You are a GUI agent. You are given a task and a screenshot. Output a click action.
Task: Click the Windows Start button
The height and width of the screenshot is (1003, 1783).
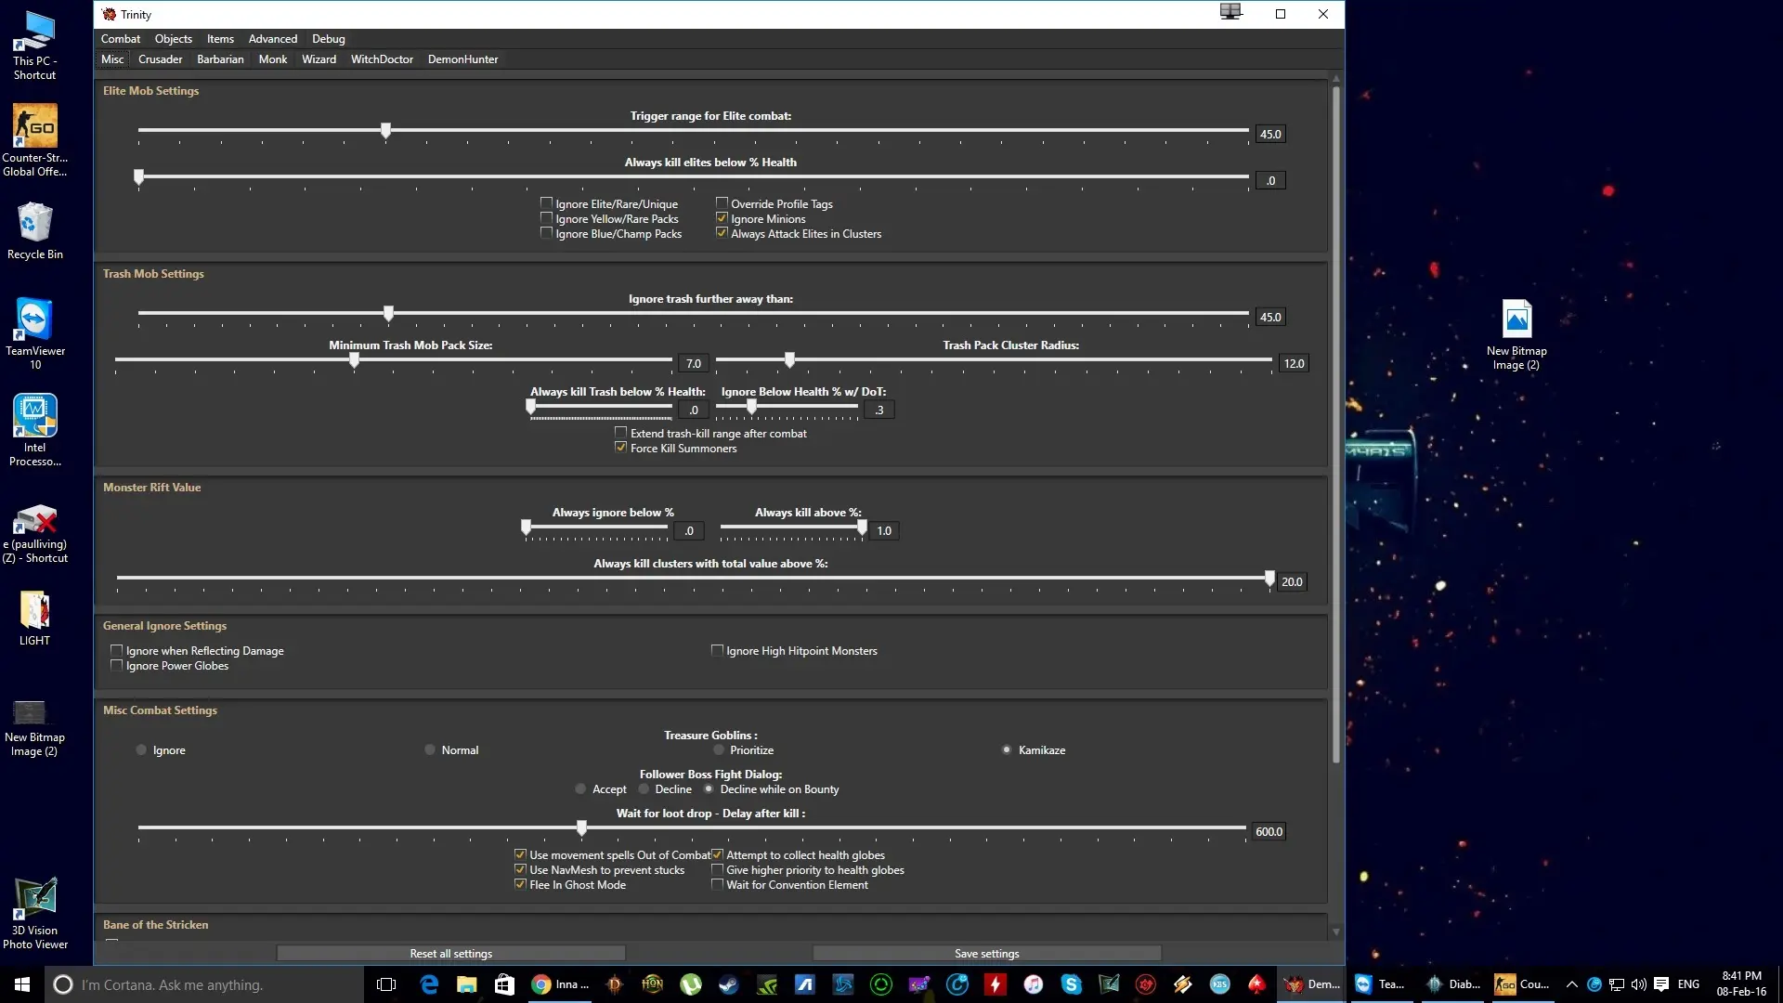point(22,984)
